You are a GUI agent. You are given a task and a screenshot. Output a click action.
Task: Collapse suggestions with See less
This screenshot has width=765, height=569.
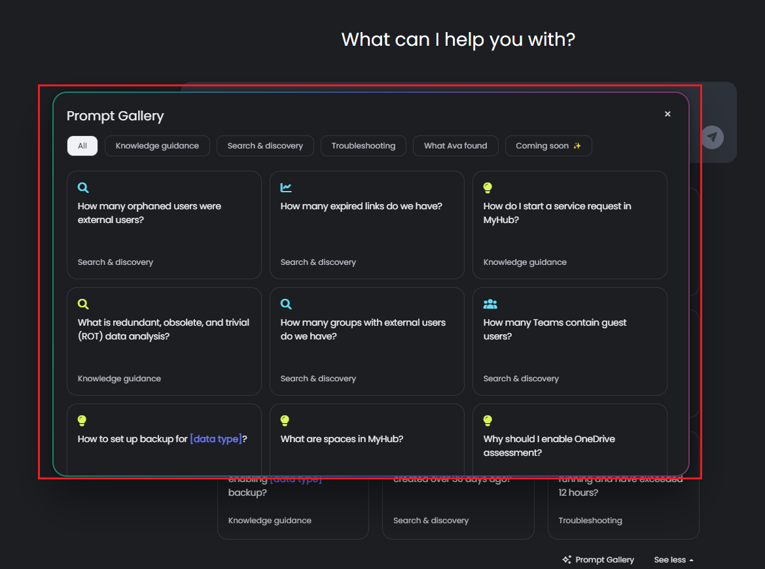[673, 560]
